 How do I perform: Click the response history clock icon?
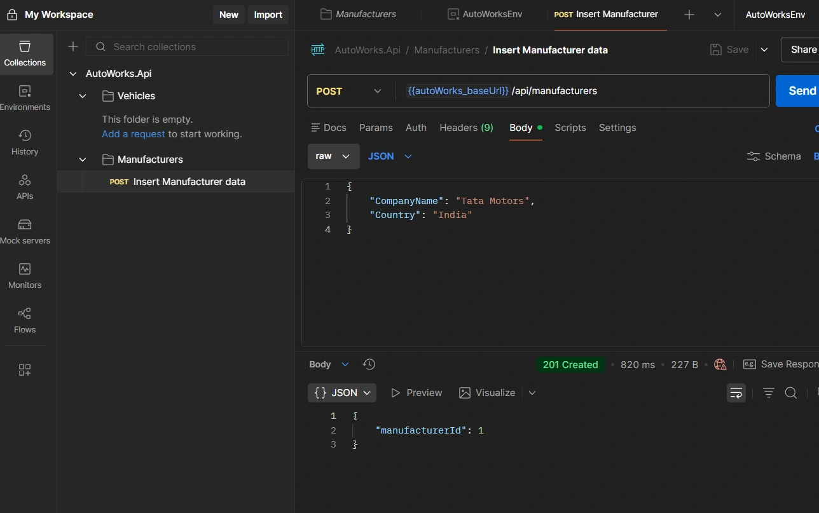[369, 364]
